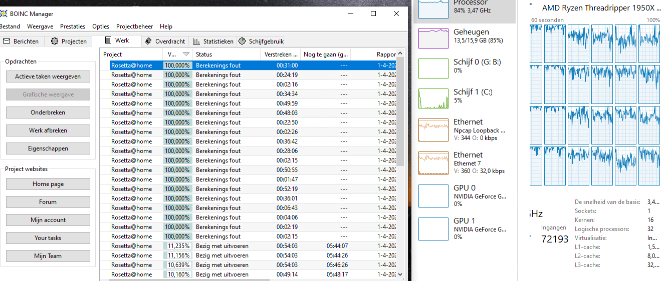
Task: Click the Werk afbreken button
Action: [x=48, y=130]
